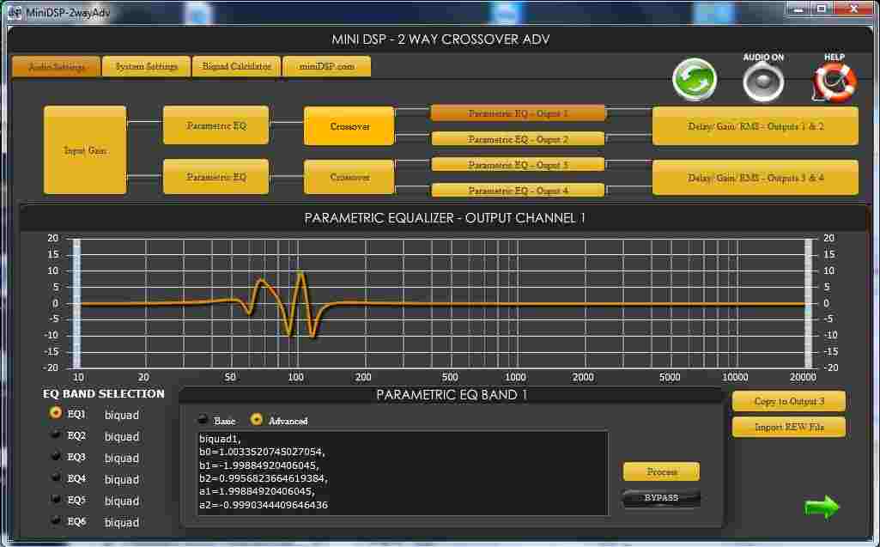The image size is (880, 547).
Task: Click the 1000 frequency axis label
Action: coord(515,377)
